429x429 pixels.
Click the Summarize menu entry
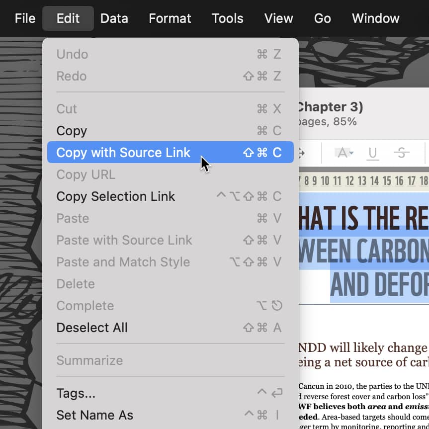tap(170, 360)
